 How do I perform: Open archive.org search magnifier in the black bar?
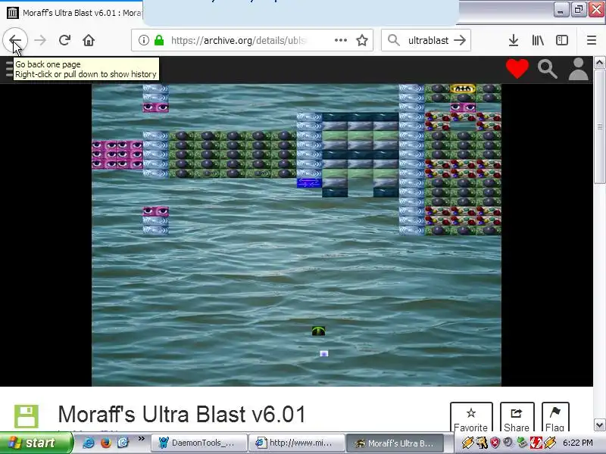point(547,69)
